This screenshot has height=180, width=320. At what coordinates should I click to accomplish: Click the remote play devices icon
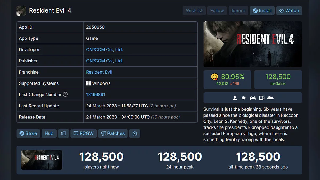point(262,98)
